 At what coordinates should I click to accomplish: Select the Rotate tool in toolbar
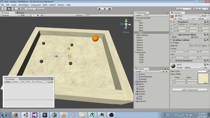pos(14,9)
